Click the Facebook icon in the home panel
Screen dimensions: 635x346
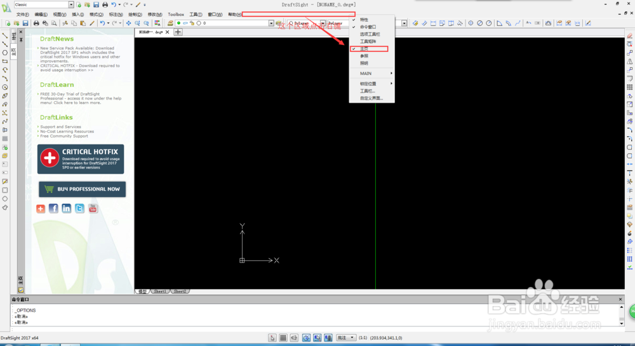53,208
